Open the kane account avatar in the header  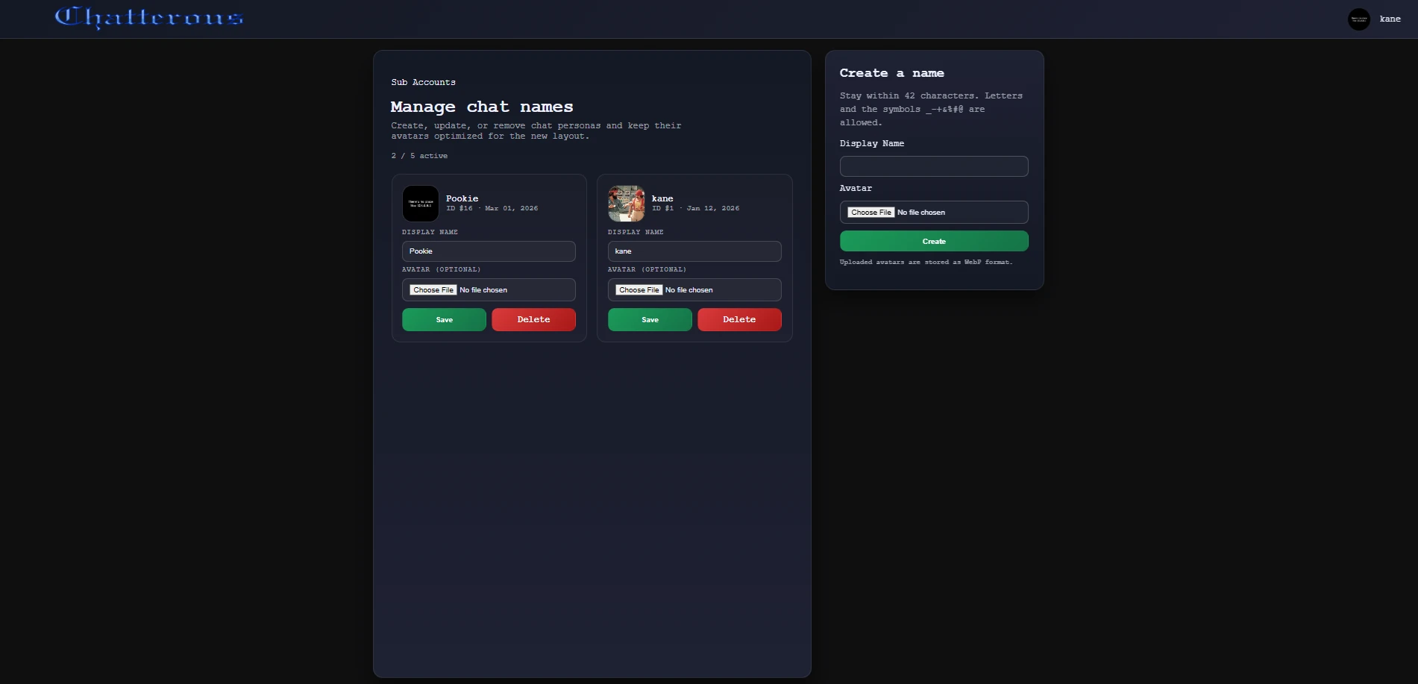[x=1357, y=19]
